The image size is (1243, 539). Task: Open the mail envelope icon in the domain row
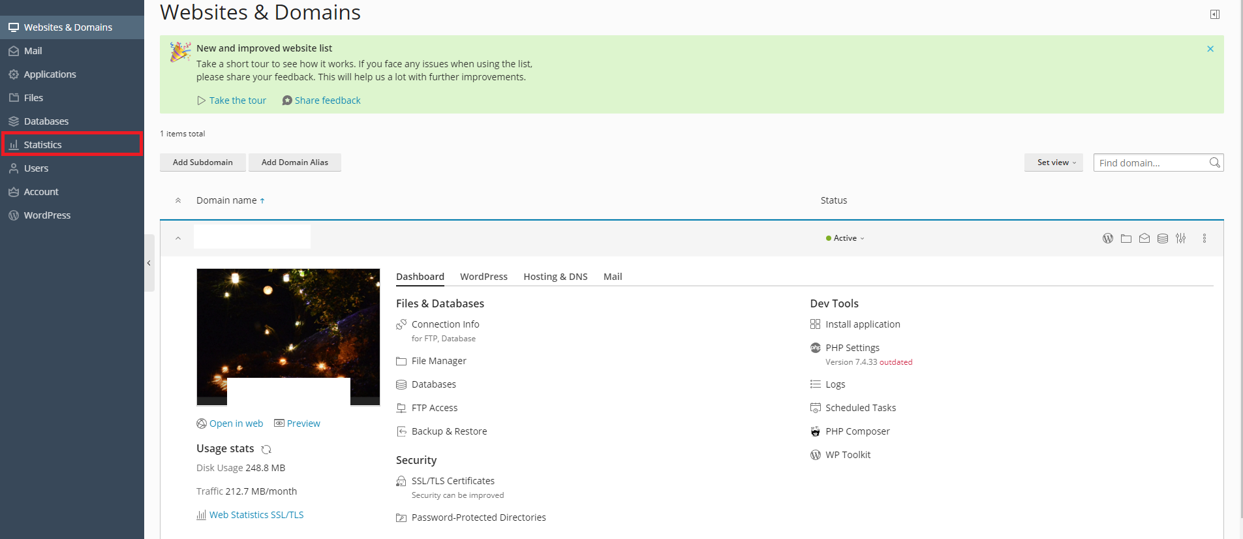click(1144, 238)
